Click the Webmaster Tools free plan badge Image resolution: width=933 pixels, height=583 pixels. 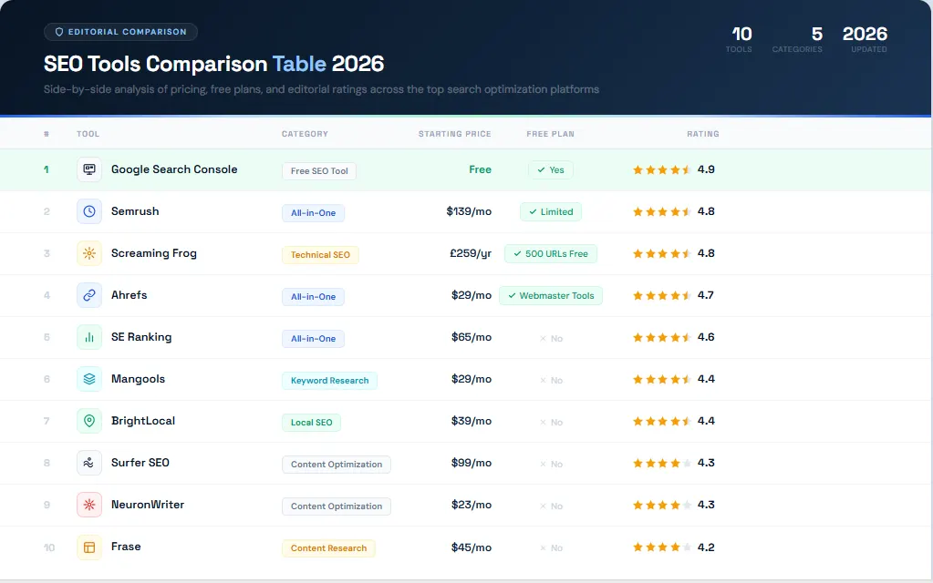coord(550,295)
